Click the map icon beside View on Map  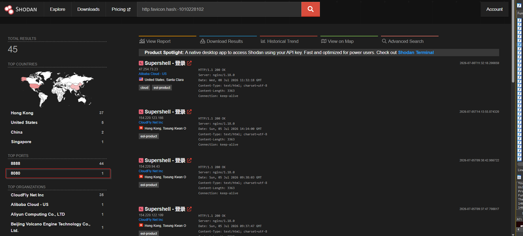324,41
